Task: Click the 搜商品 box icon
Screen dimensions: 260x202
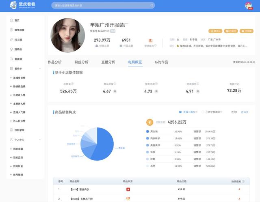Action: pos(11,49)
